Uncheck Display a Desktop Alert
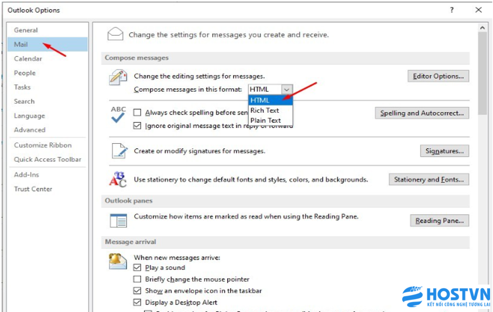Viewport: 493px width, 312px height. click(137, 303)
